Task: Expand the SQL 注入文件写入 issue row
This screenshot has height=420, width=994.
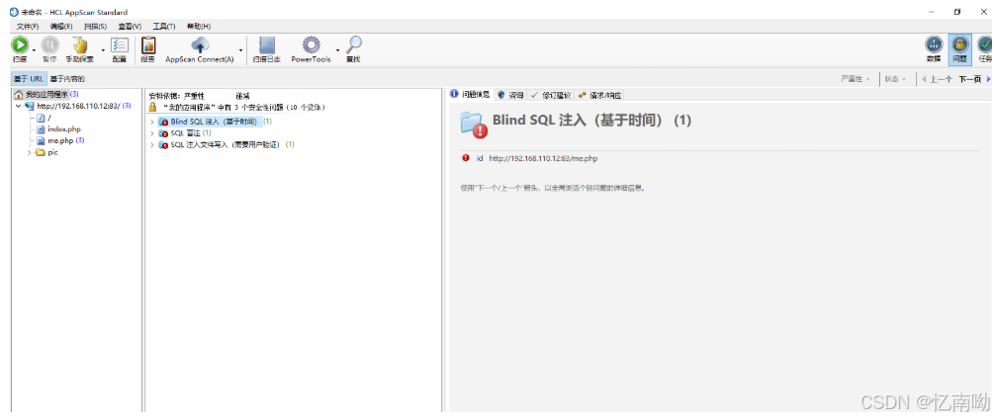Action: (152, 144)
